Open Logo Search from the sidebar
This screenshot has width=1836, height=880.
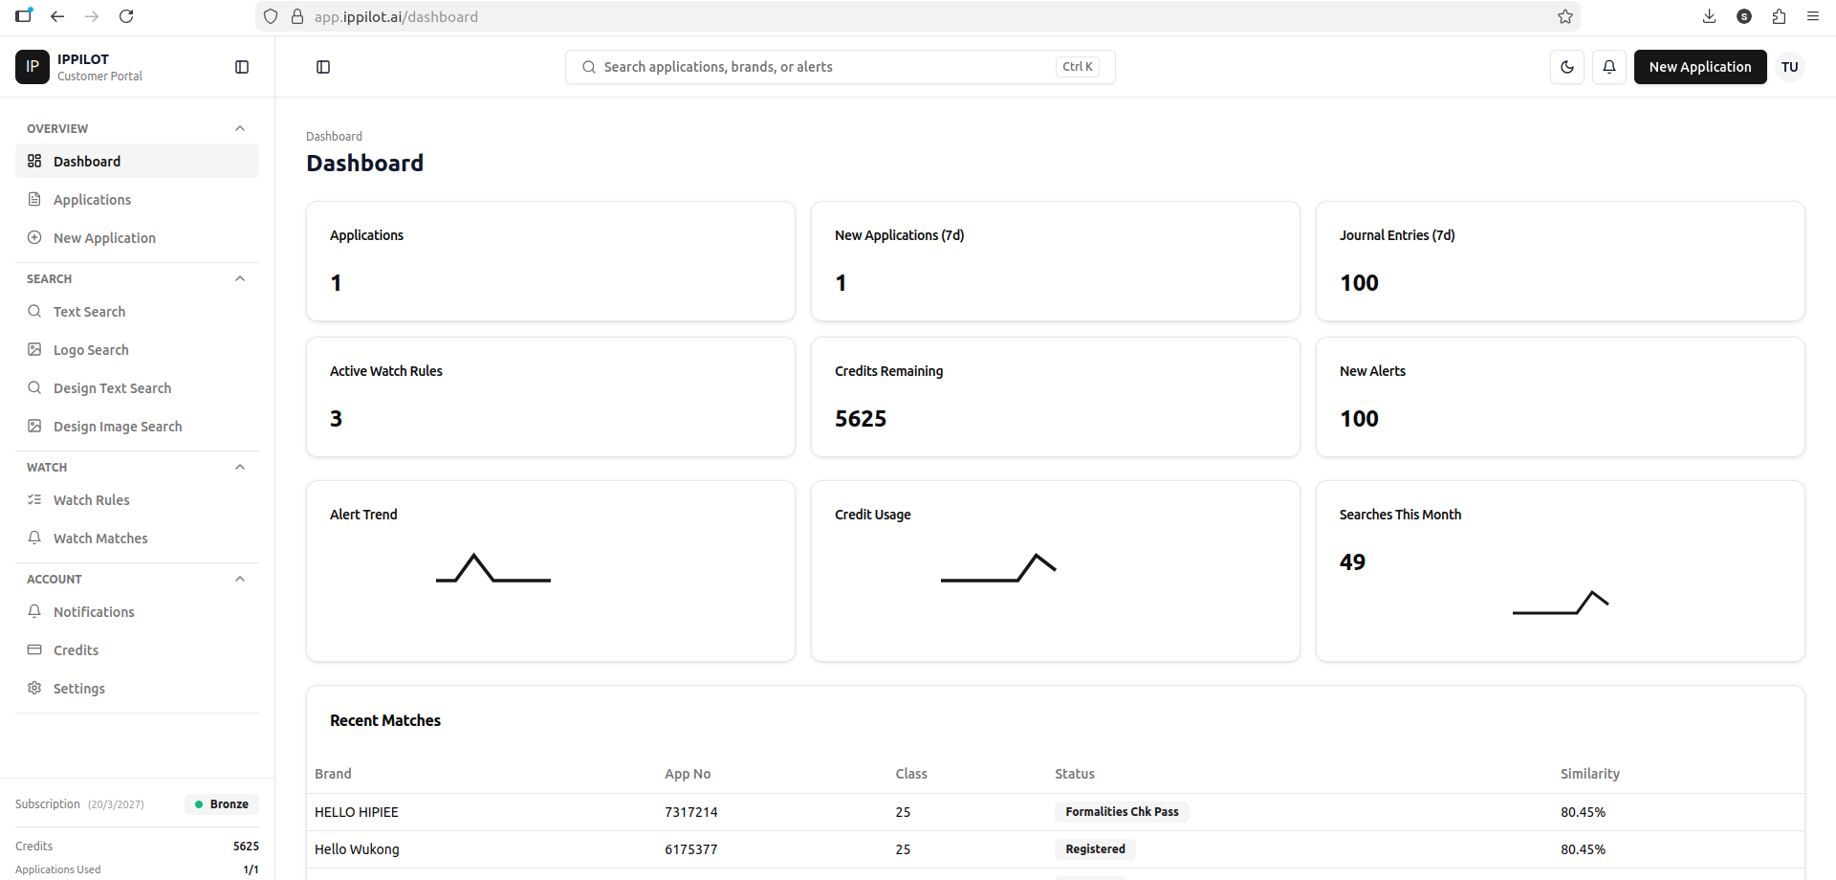[x=91, y=350]
